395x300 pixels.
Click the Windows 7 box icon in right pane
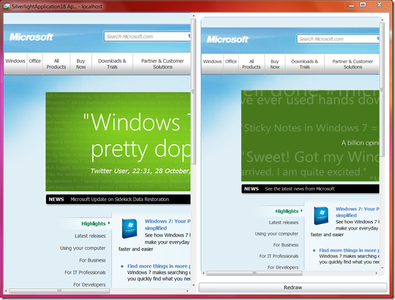[x=321, y=216]
